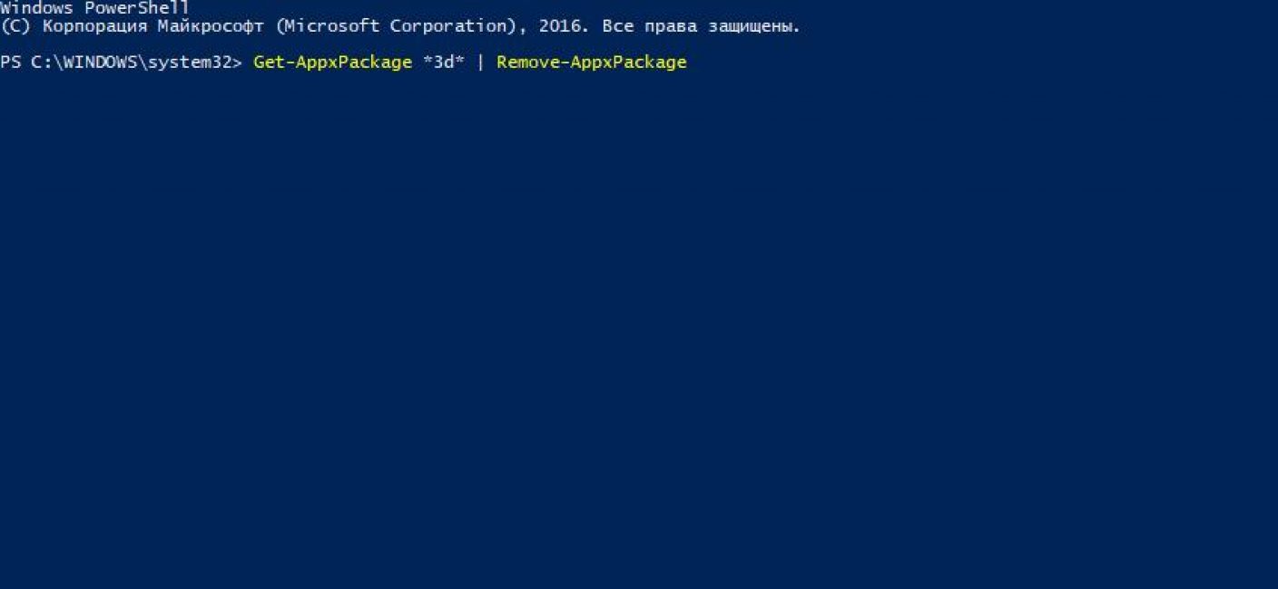Click the pipe character in the command
Image resolution: width=1278 pixels, height=589 pixels.
(480, 63)
